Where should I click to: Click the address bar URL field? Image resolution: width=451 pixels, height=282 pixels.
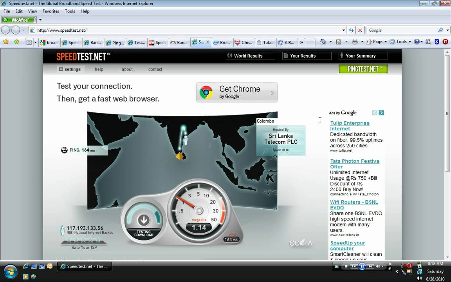[x=187, y=30]
